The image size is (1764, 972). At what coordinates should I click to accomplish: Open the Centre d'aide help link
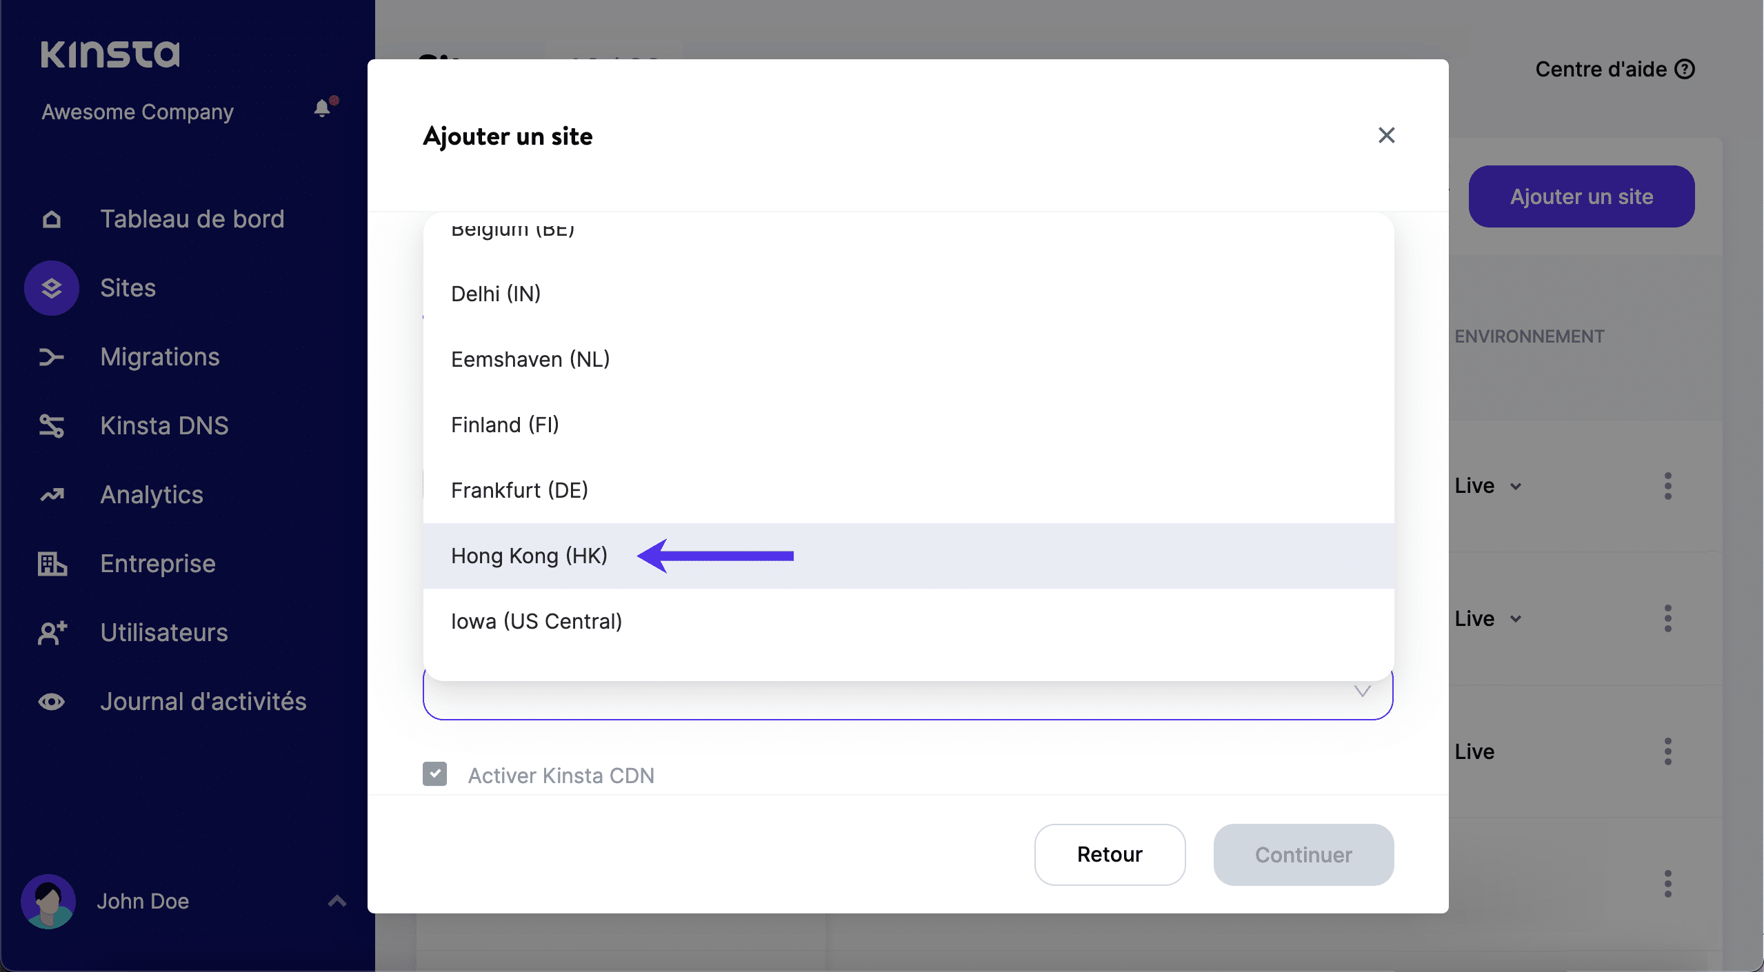[1614, 69]
